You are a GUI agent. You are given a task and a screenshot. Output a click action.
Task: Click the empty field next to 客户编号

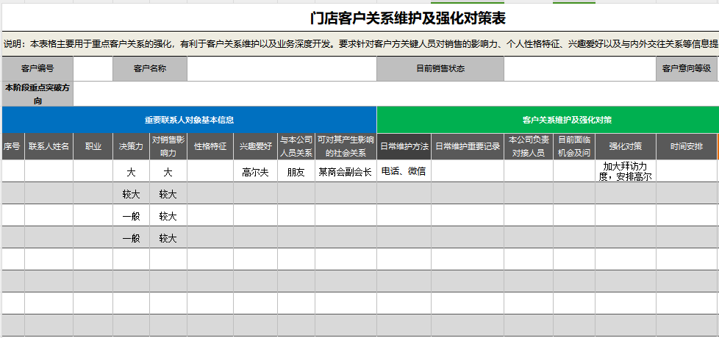(x=93, y=69)
